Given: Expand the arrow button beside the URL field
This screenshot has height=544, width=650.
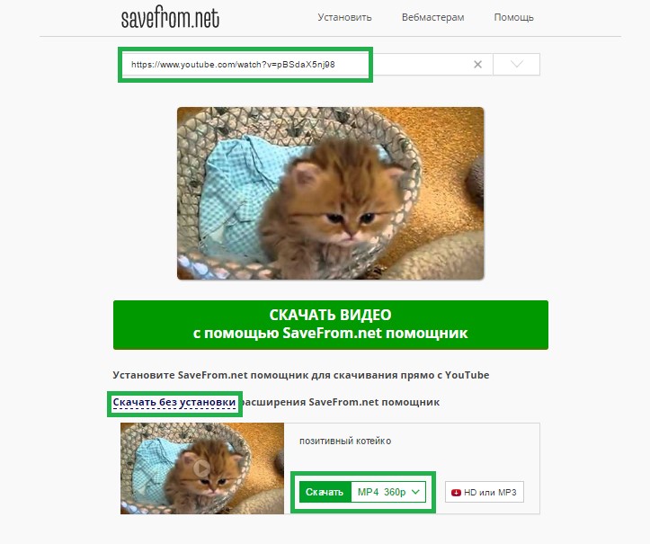Looking at the screenshot, I should (517, 64).
